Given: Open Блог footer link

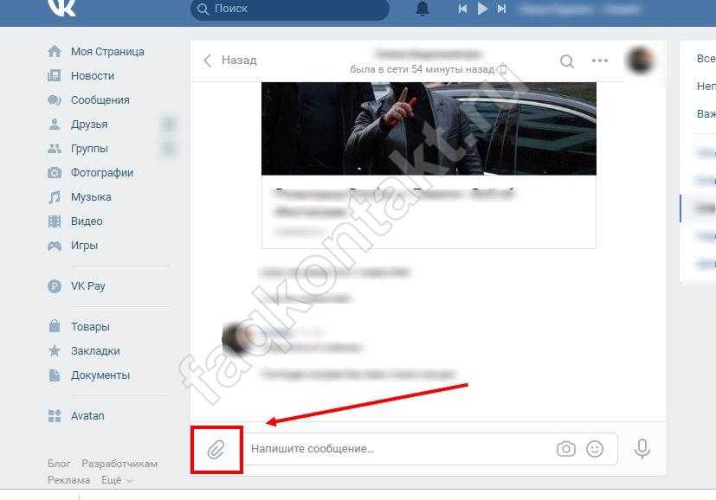Looking at the screenshot, I should click(x=59, y=464).
